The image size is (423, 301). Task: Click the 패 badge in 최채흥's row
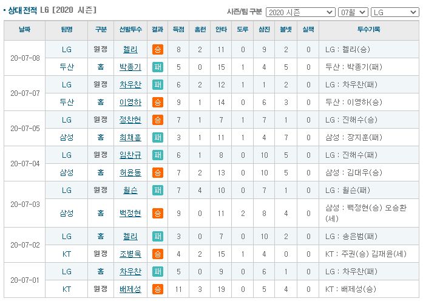[158, 138]
